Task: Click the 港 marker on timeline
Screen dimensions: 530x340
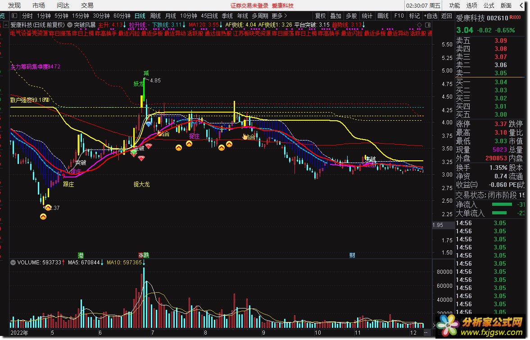Action: pyautogui.click(x=81, y=255)
